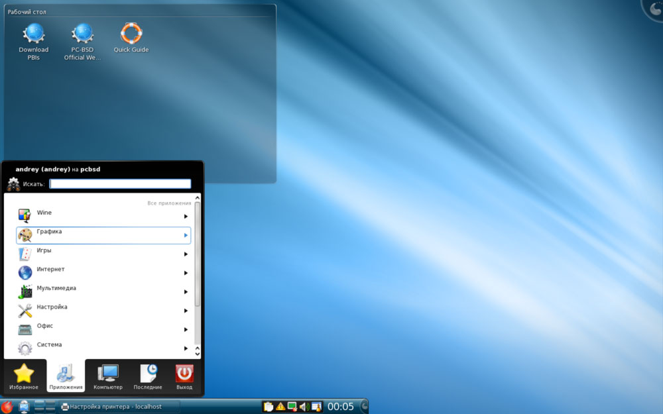663x414 pixels.
Task: Expand the Wine submenu arrow
Action: click(x=186, y=217)
